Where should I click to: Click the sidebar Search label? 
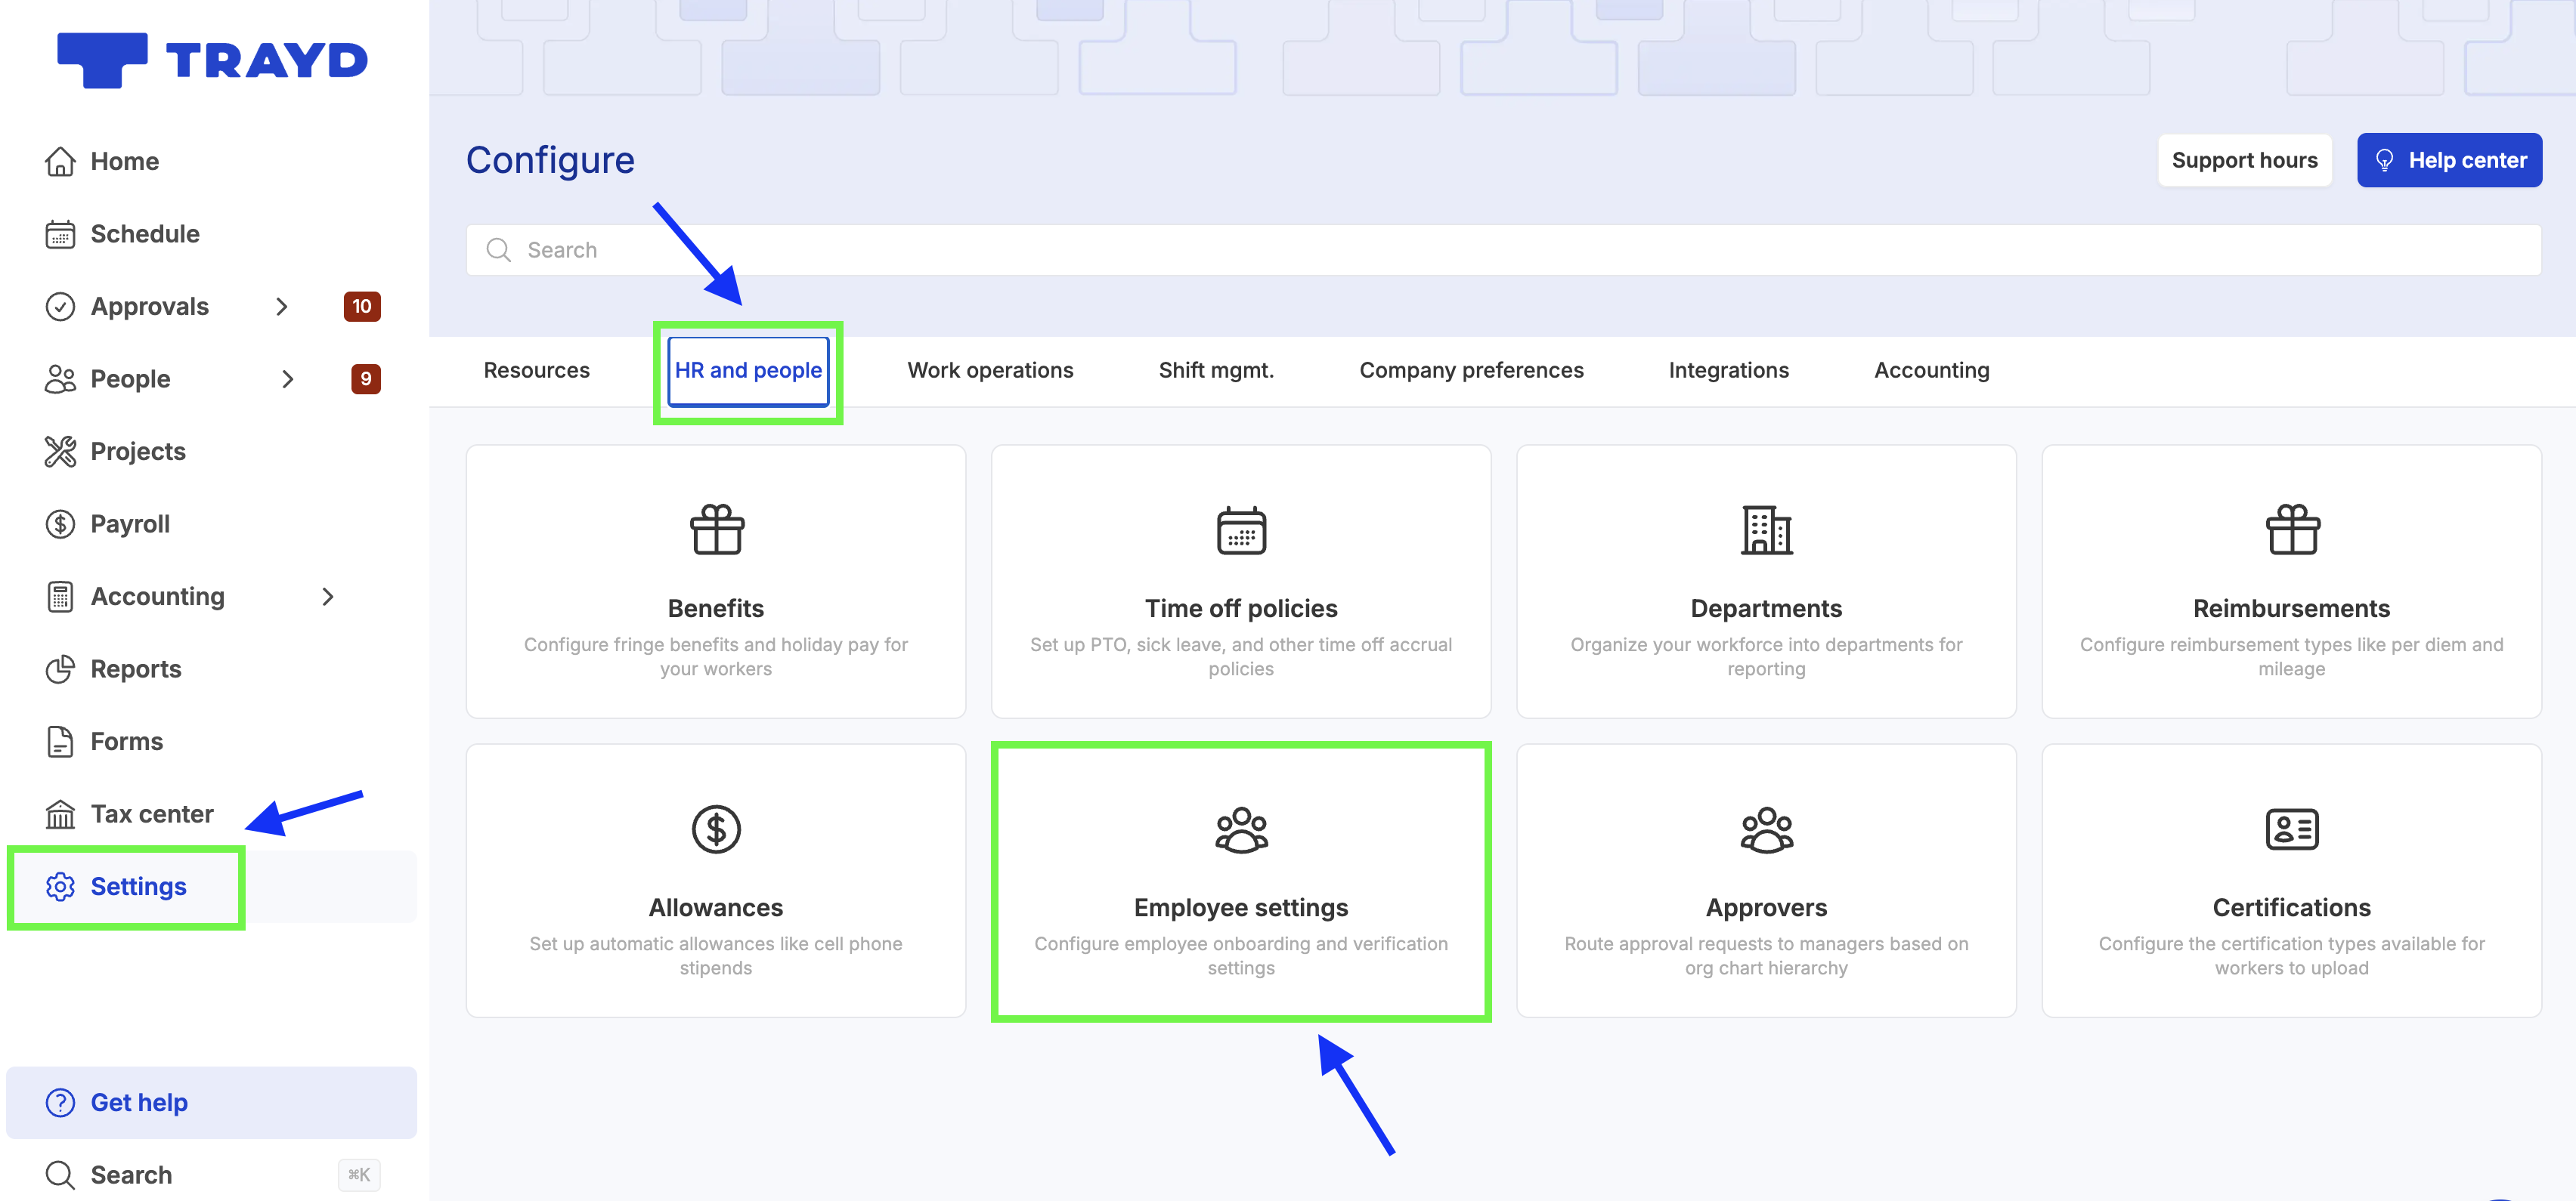(x=131, y=1175)
